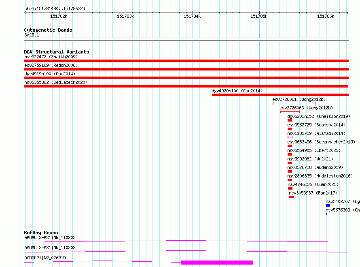Click the 151785k ruler tick label

coord(259,16)
